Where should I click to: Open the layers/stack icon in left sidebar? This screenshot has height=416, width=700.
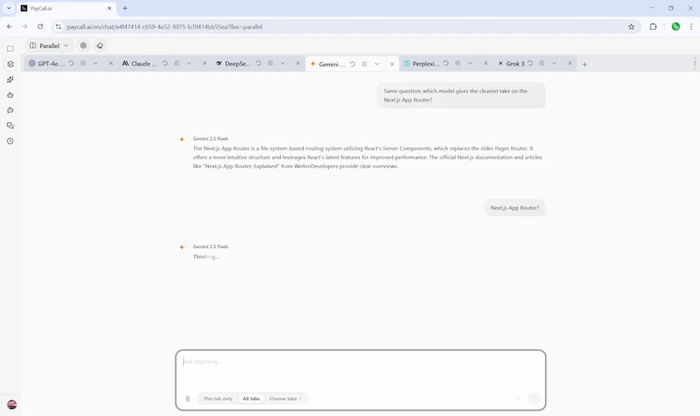pos(10,64)
